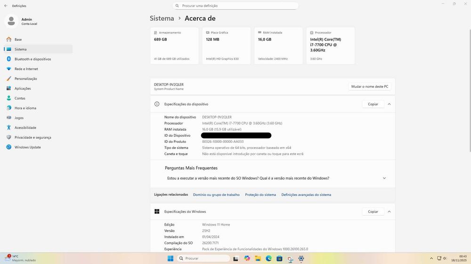Click the Privacidade e segurança shield icon

(8, 137)
